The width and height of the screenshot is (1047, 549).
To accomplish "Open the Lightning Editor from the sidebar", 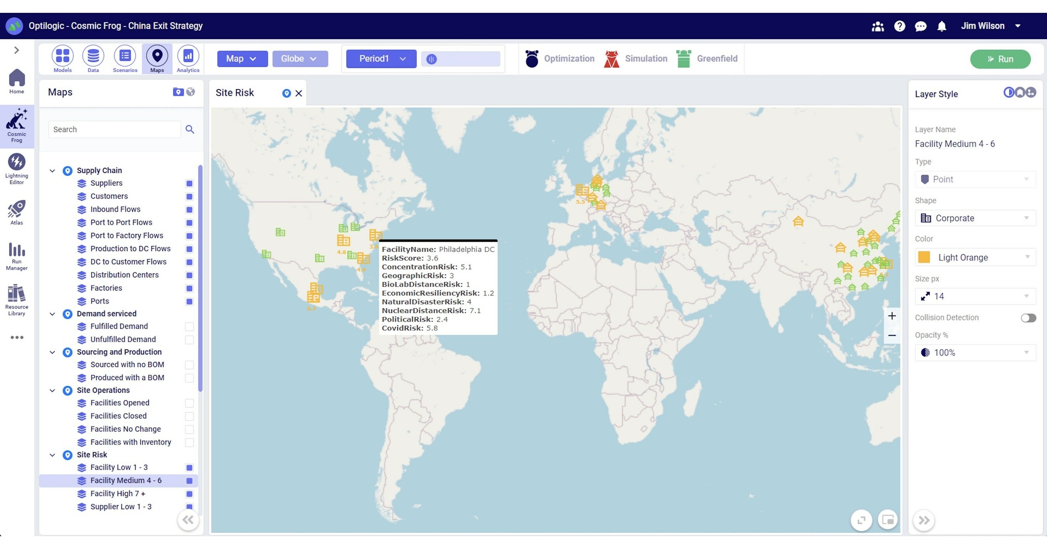I will (x=17, y=166).
